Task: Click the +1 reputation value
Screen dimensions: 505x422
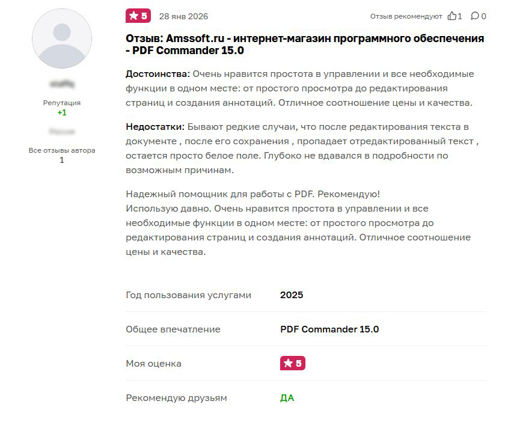Action: (62, 112)
